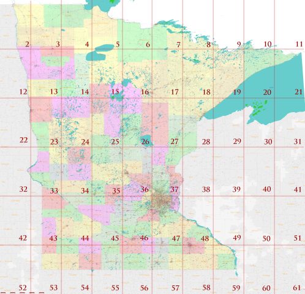Click tile number 46

[x=144, y=238]
